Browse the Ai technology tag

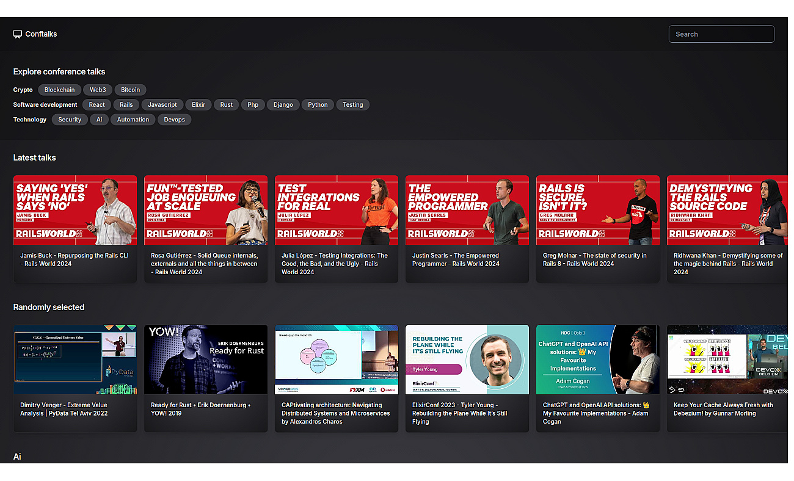[x=99, y=120]
